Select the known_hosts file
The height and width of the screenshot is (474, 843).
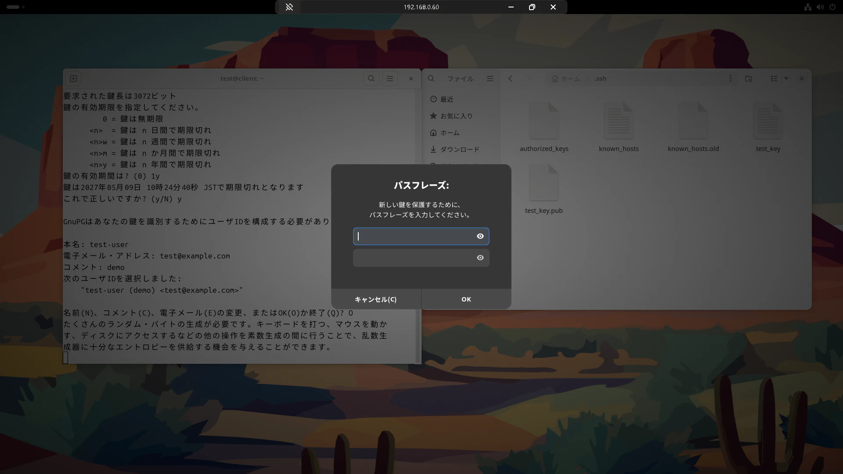[x=619, y=128]
